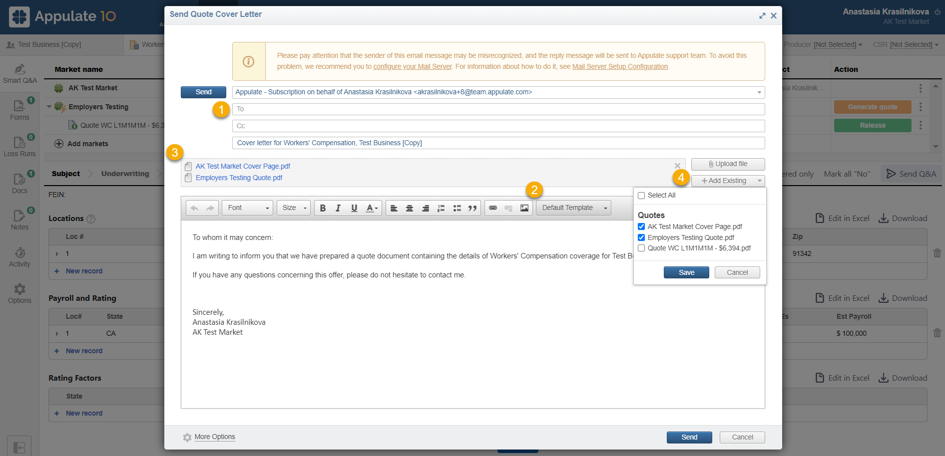Insert a hyperlink
The height and width of the screenshot is (456, 945).
493,208
